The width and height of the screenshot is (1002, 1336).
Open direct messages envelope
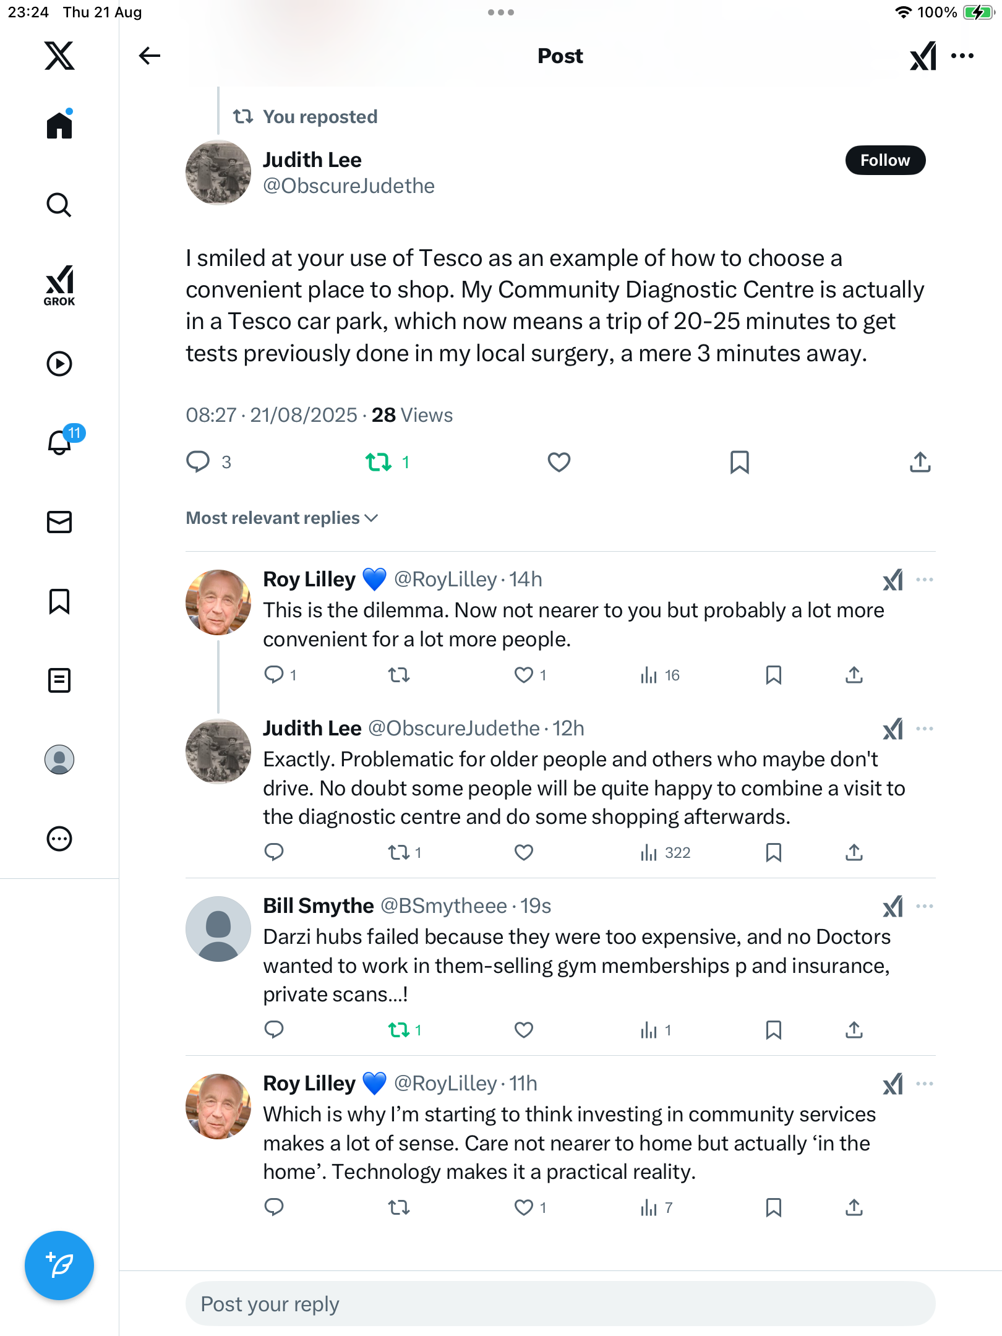pos(59,522)
